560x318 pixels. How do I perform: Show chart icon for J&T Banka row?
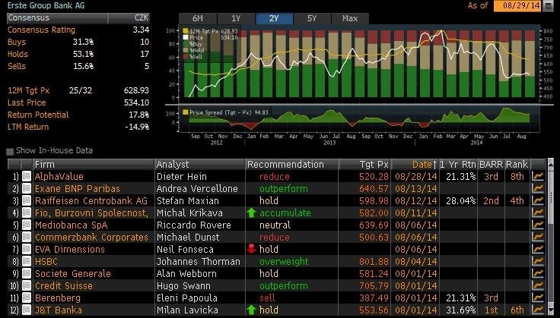click(537, 310)
